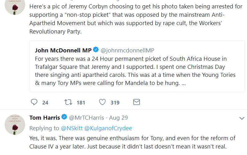The width and height of the screenshot is (247, 155).
Task: Like the tweet with the heart icon
Action: pyautogui.click(x=102, y=102)
